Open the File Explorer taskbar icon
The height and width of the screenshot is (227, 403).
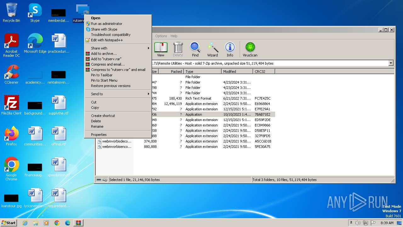[x=36, y=223]
